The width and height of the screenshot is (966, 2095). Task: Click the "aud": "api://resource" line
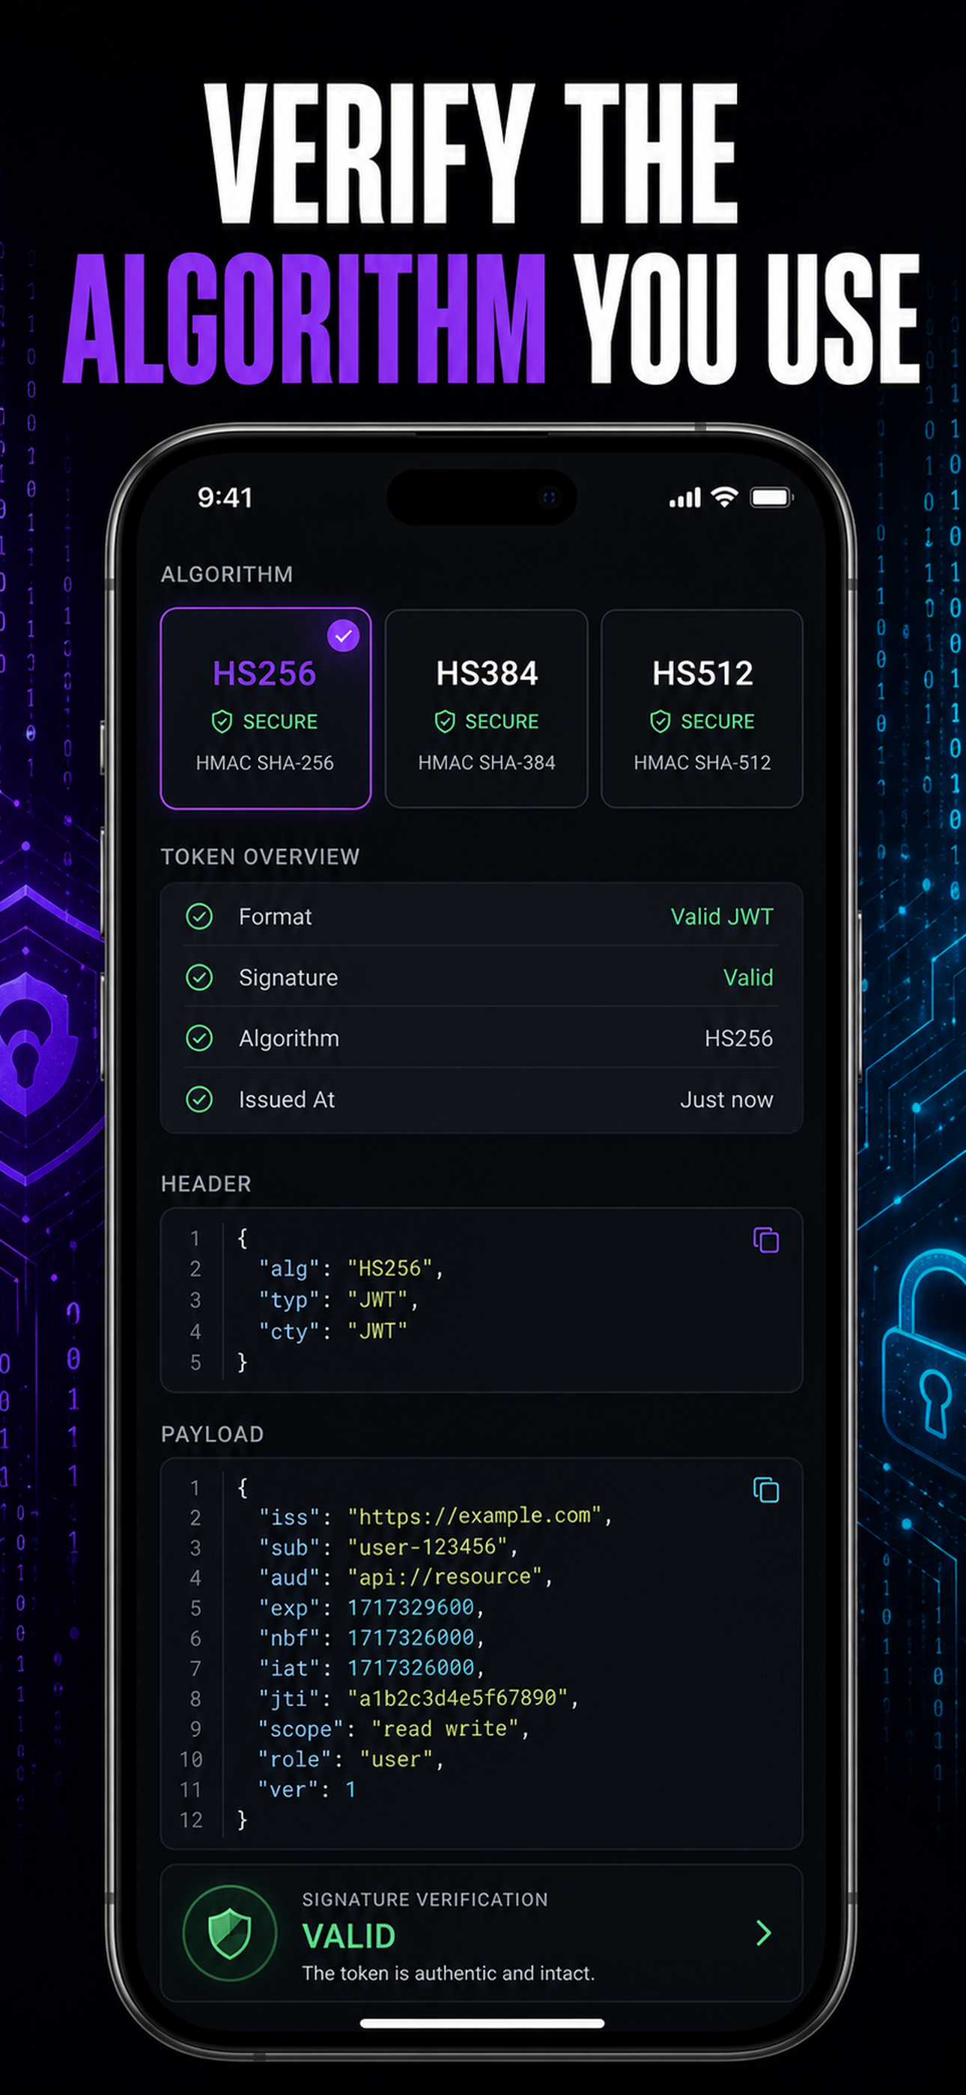pyautogui.click(x=406, y=1577)
